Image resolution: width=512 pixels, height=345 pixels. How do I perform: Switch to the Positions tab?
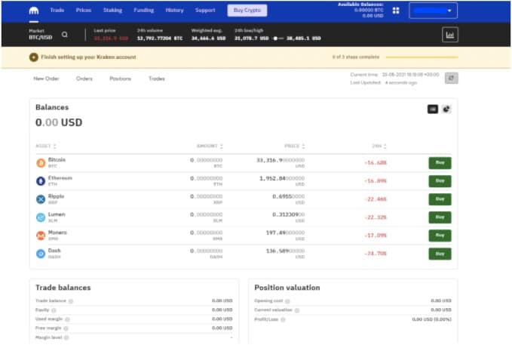[x=120, y=79]
